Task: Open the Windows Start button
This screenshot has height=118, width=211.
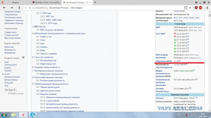Action: (4, 115)
